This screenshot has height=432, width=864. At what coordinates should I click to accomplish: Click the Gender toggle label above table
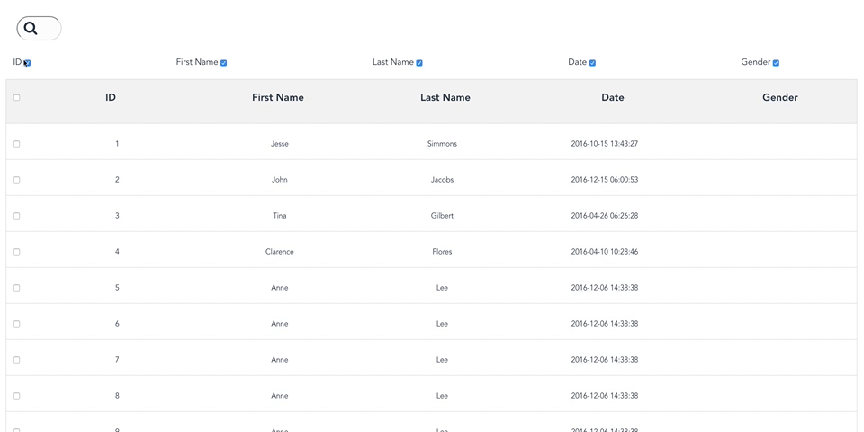click(755, 62)
